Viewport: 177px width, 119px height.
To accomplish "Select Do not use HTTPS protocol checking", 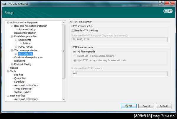I will (x=75, y=56).
